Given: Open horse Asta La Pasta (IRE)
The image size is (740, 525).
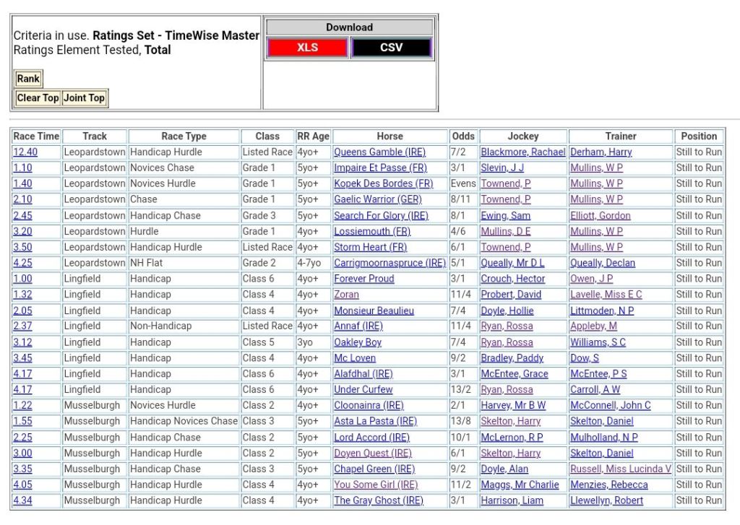Looking at the screenshot, I should coord(375,421).
